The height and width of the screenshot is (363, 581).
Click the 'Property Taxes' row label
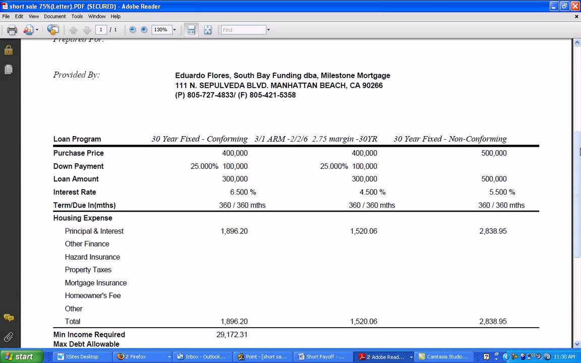pos(88,270)
